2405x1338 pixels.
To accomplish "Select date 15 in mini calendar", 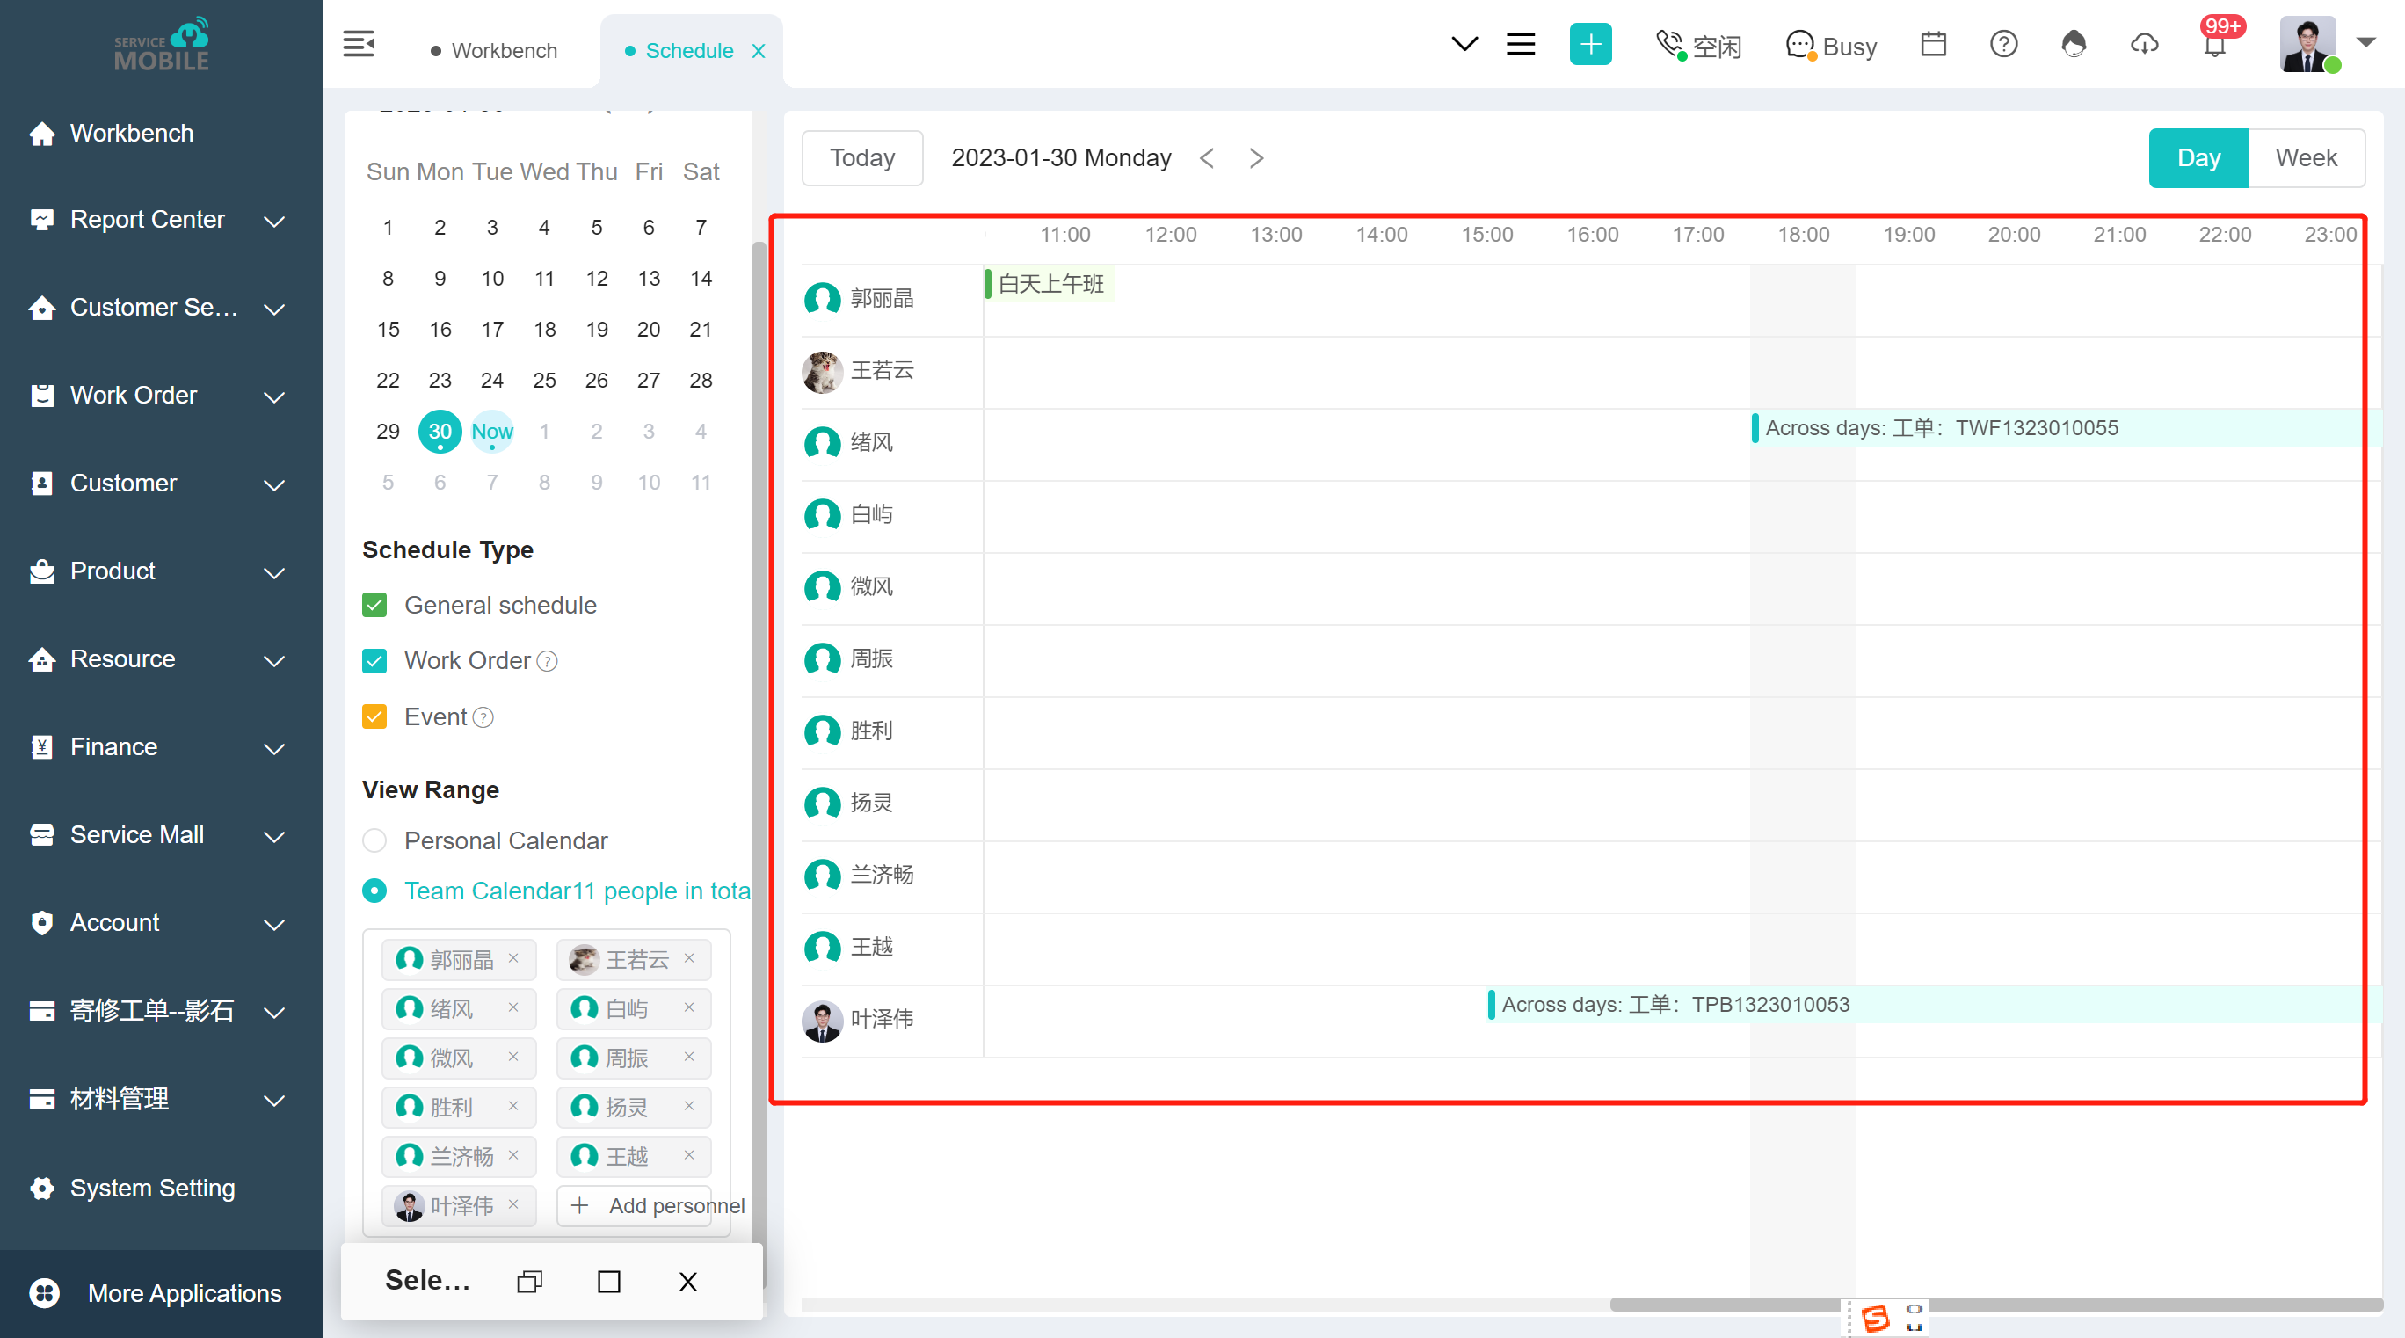I will (x=389, y=330).
